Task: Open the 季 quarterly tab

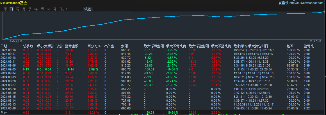Action: click(30, 9)
